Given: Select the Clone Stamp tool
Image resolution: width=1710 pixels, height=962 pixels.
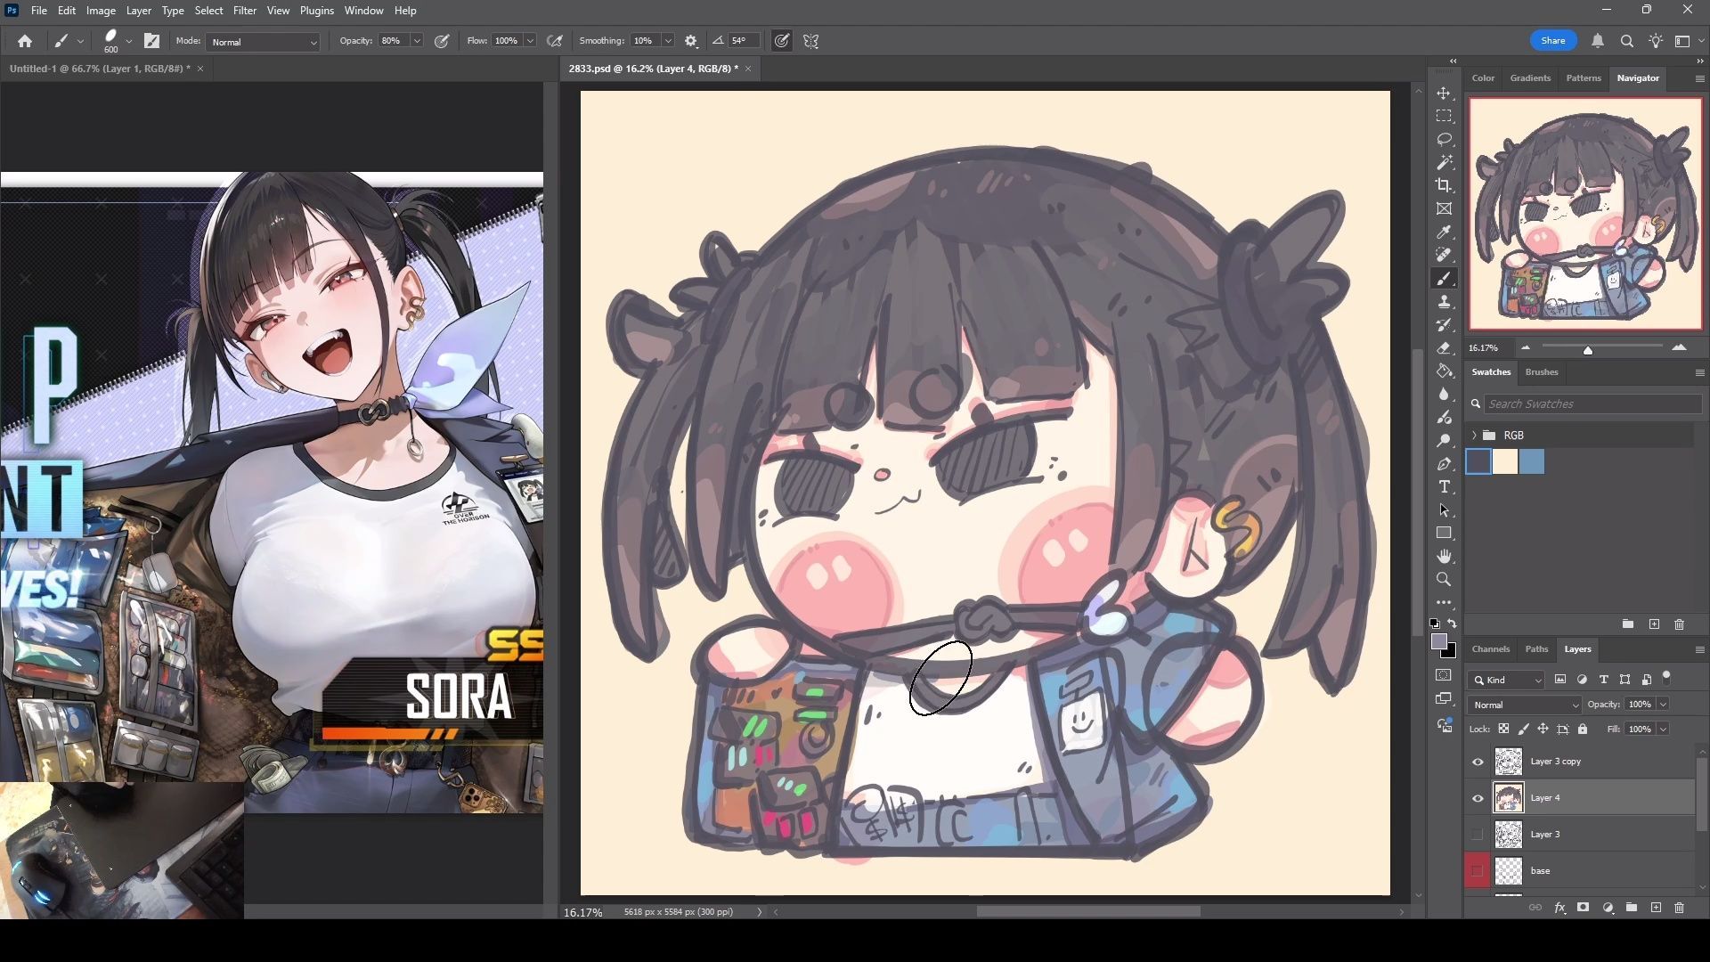Looking at the screenshot, I should [1444, 302].
